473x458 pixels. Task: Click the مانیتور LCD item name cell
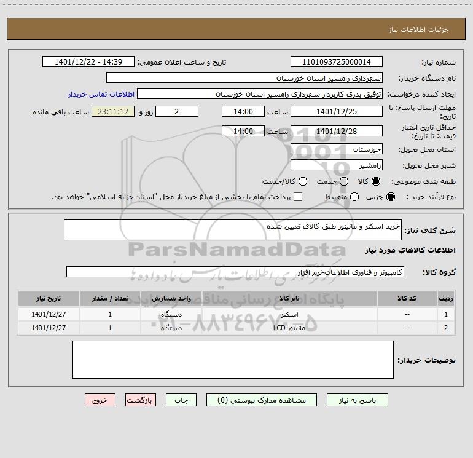click(x=289, y=328)
